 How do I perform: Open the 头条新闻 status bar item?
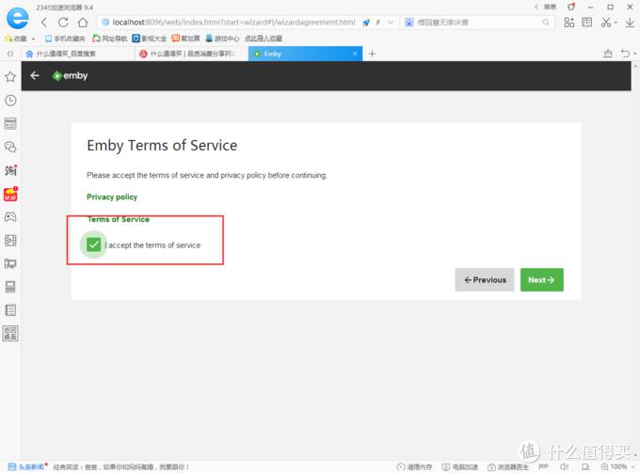point(27,466)
